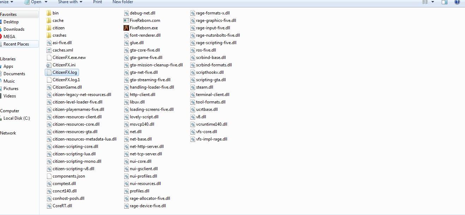This screenshot has height=215, width=465.
Task: Select file nui-gsclient.dll
Action: (144, 169)
